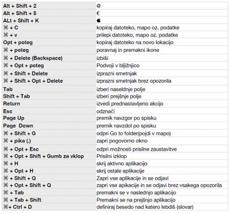
Task: Select the 'Shift + Tab' cell
Action: [x=49, y=96]
